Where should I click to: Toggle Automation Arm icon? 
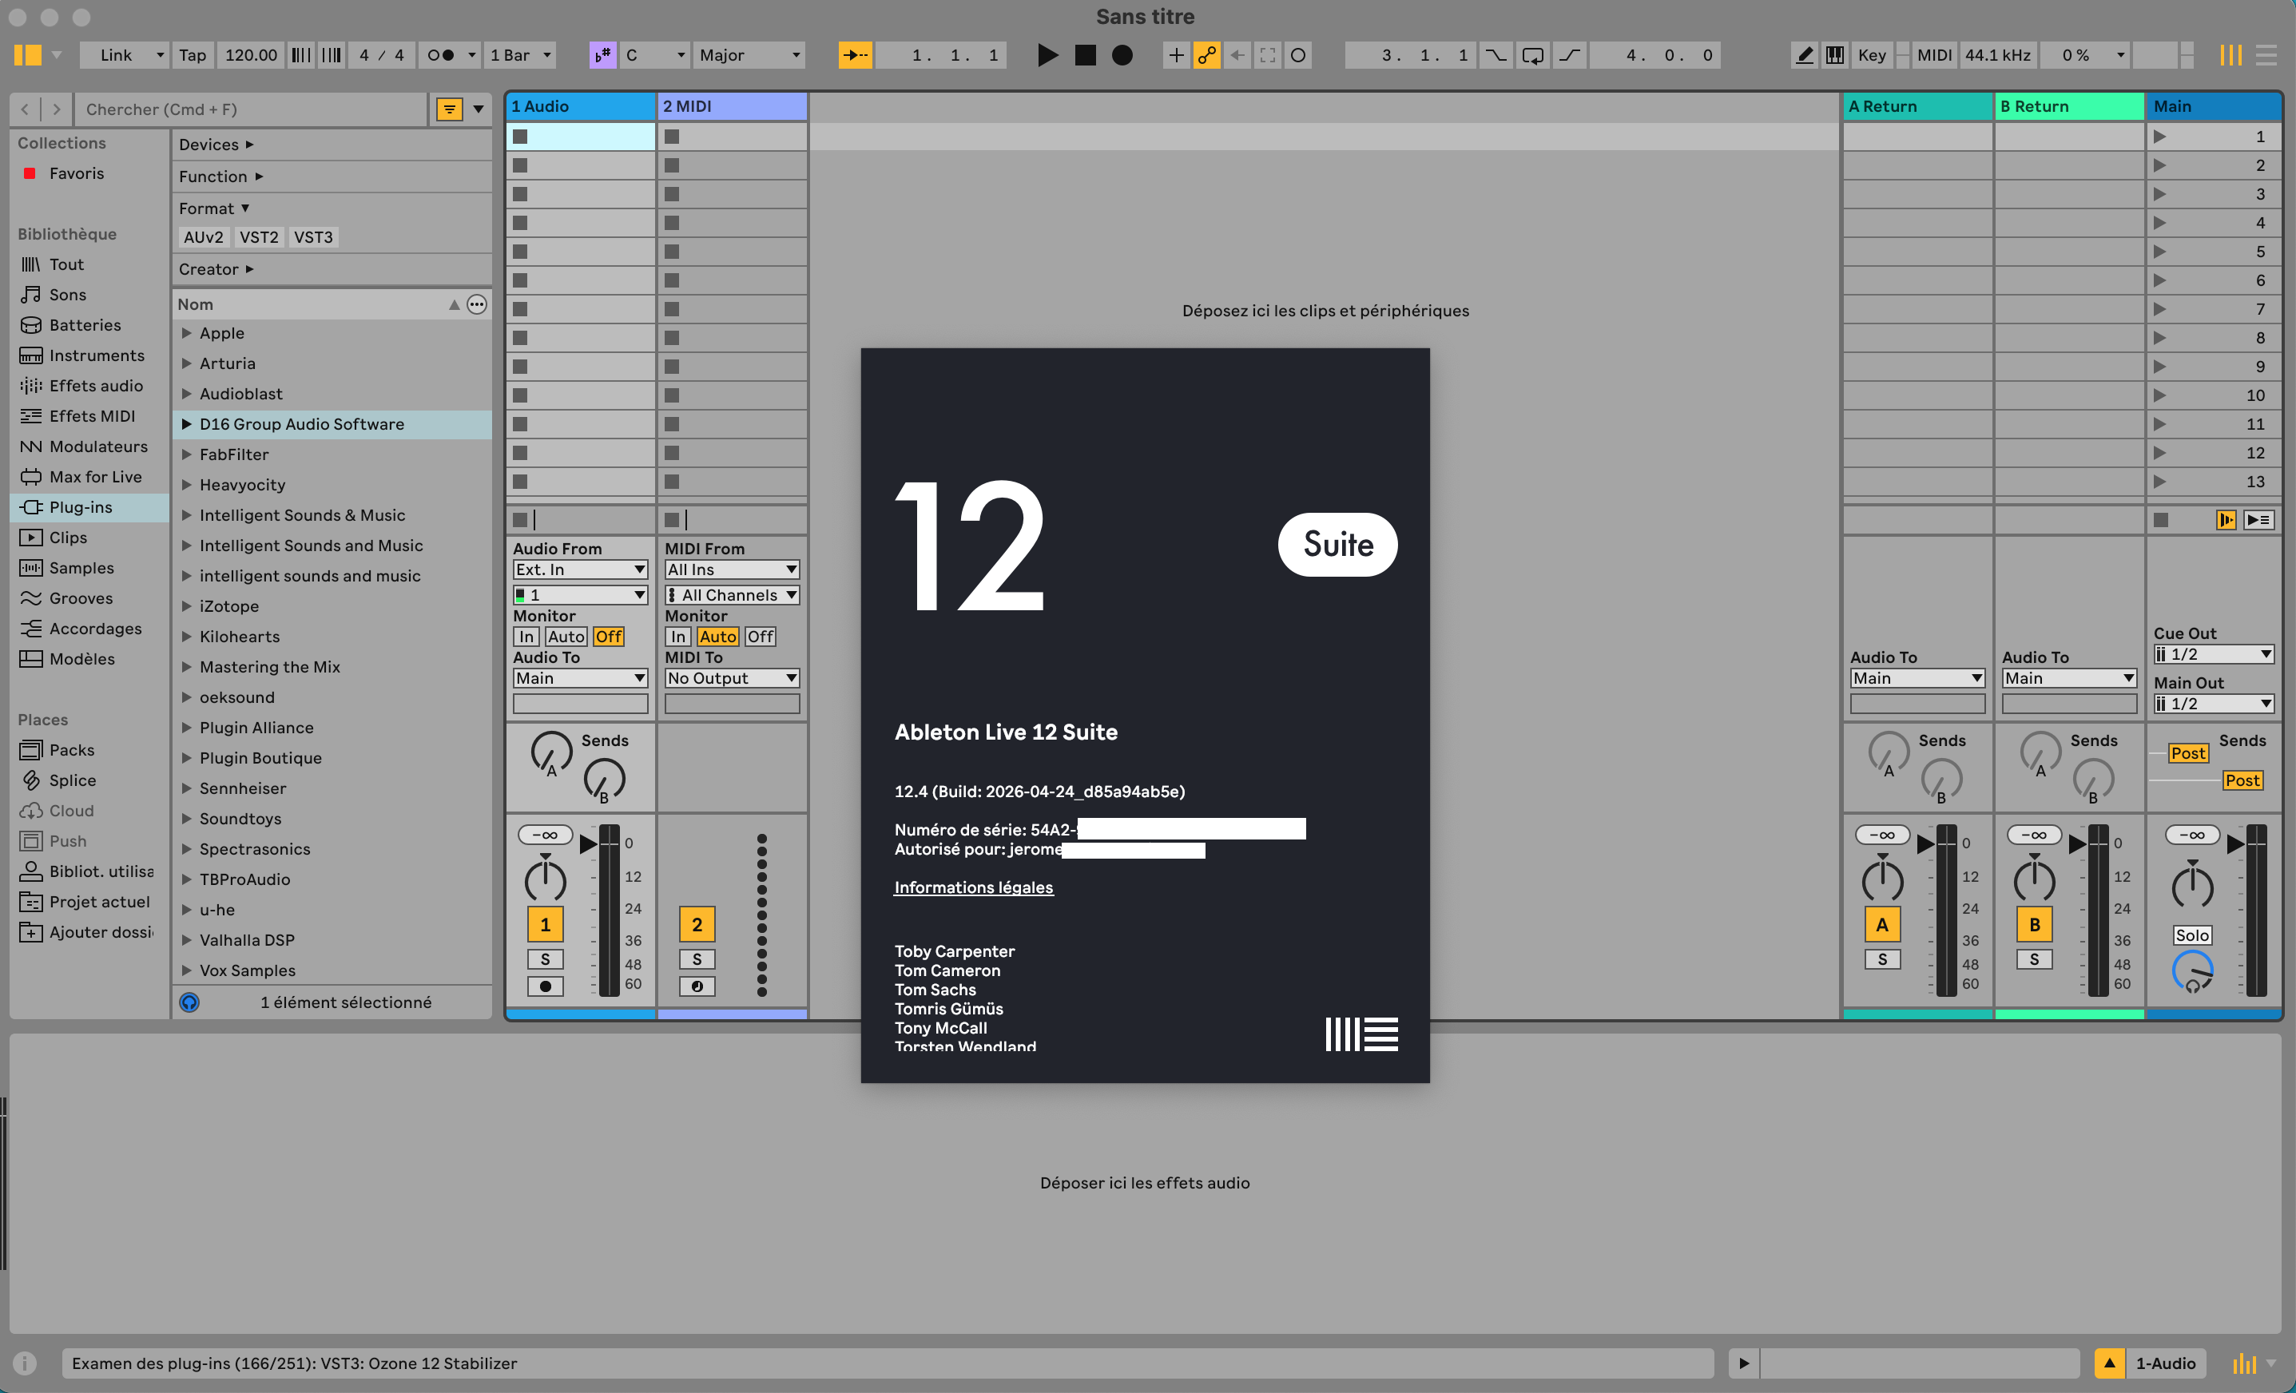point(1206,55)
